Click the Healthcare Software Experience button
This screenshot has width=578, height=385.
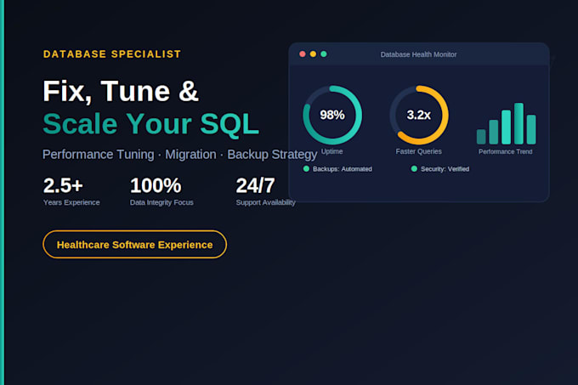pyautogui.click(x=134, y=244)
